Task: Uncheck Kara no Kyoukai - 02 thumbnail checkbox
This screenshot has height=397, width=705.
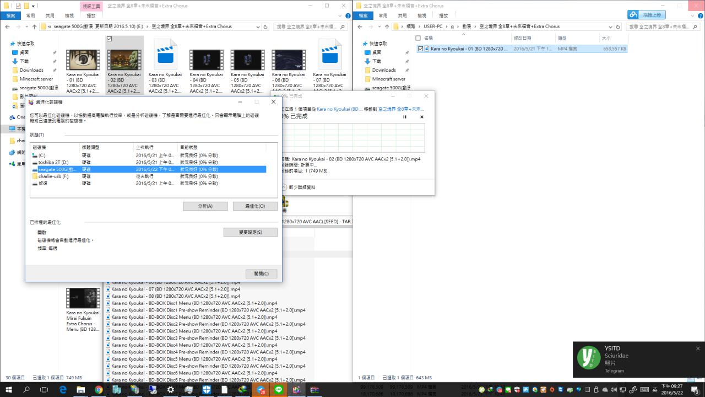Action: click(109, 39)
